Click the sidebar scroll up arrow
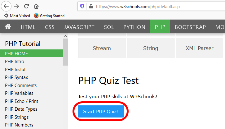The width and height of the screenshot is (225, 129). coord(65,36)
